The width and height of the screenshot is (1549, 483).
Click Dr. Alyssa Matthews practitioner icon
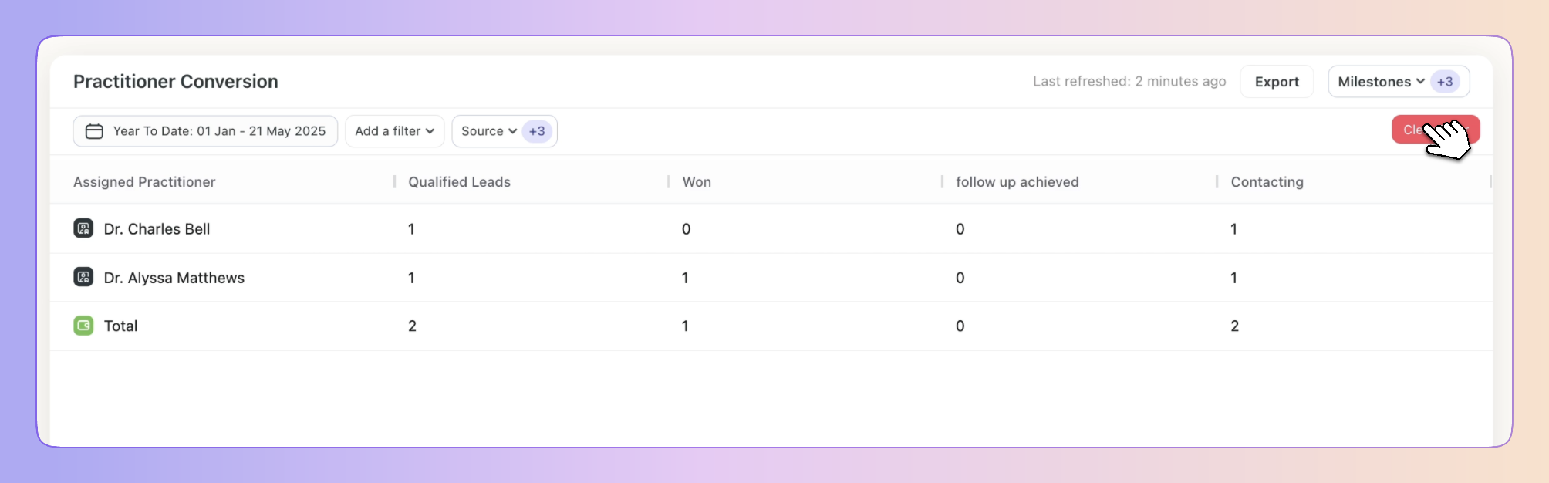[x=83, y=277]
